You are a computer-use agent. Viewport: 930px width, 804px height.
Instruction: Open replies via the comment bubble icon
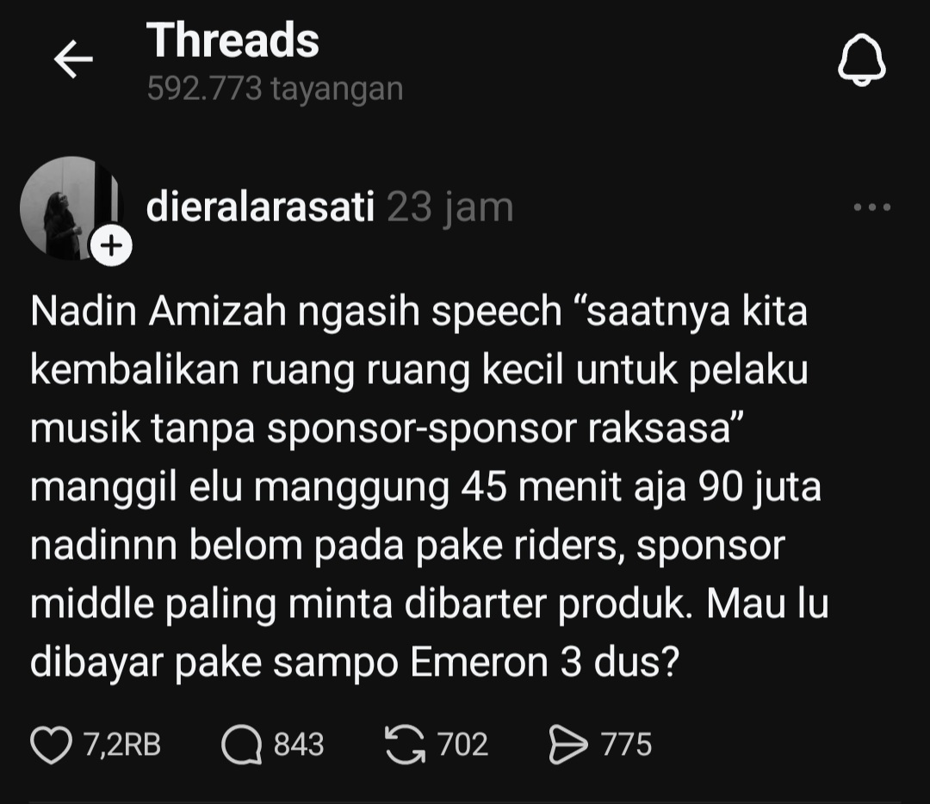coord(241,745)
